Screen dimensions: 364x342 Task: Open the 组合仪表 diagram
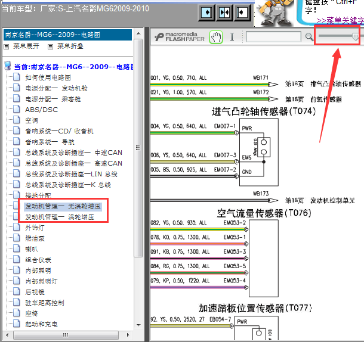pyautogui.click(x=38, y=260)
